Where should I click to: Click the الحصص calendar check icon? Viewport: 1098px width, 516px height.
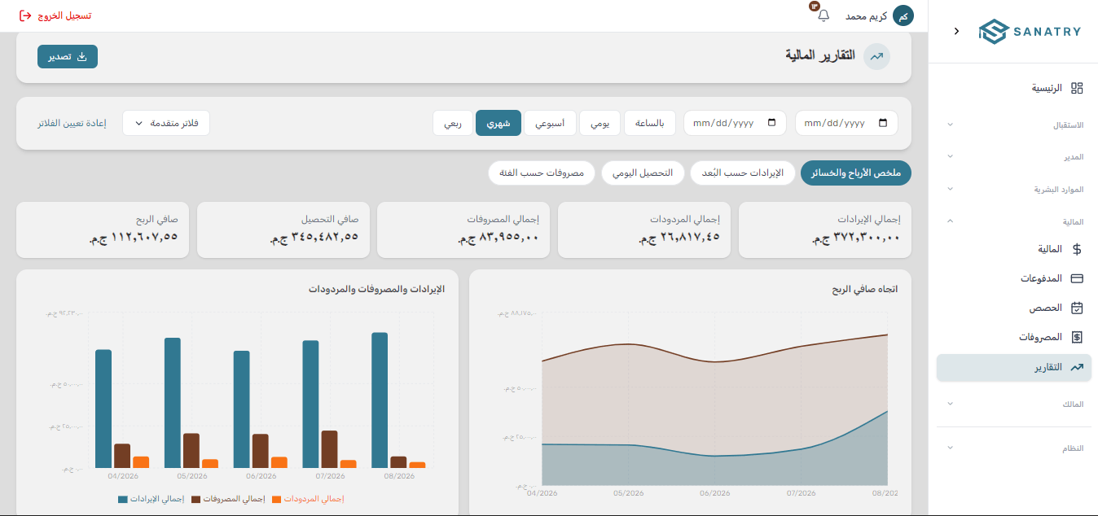(1077, 308)
